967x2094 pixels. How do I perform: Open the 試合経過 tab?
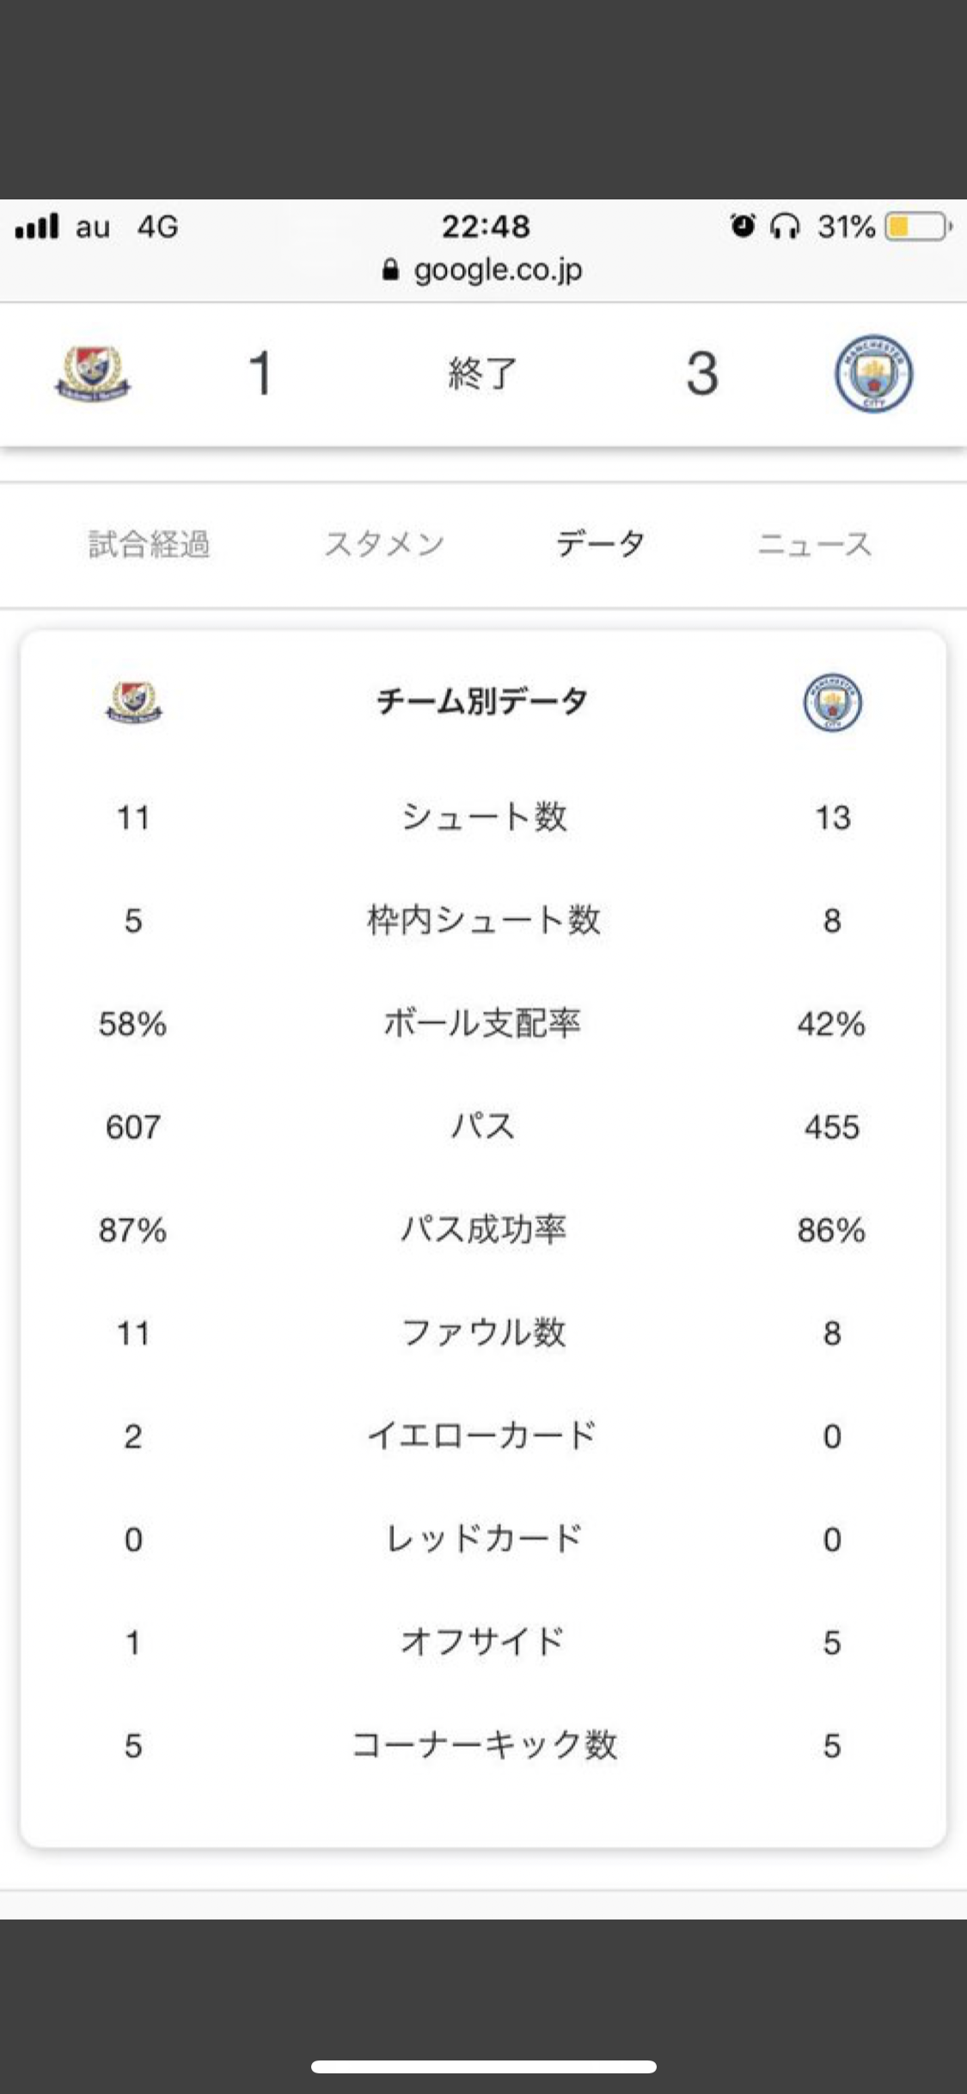tap(150, 544)
